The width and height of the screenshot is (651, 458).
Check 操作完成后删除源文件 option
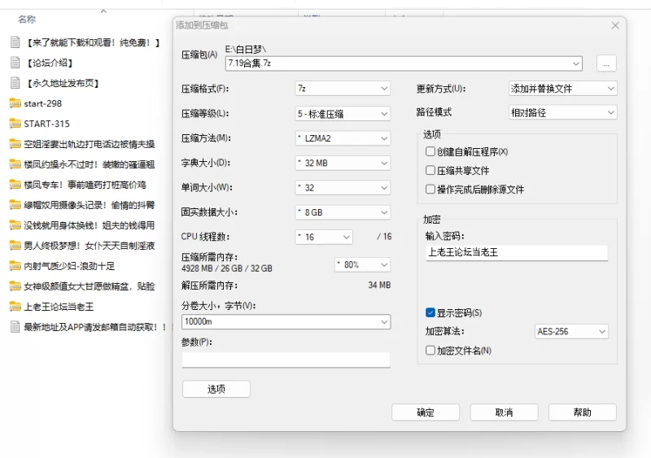[430, 190]
